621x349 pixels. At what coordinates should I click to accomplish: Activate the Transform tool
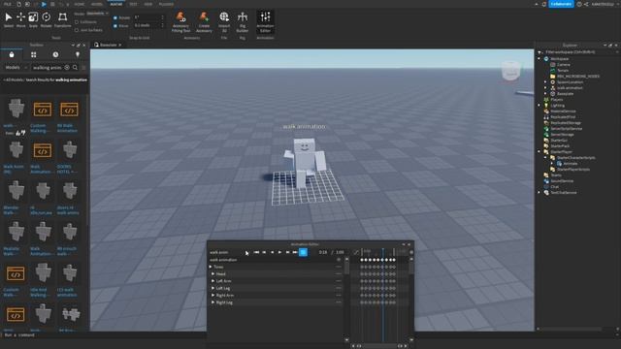coord(62,19)
